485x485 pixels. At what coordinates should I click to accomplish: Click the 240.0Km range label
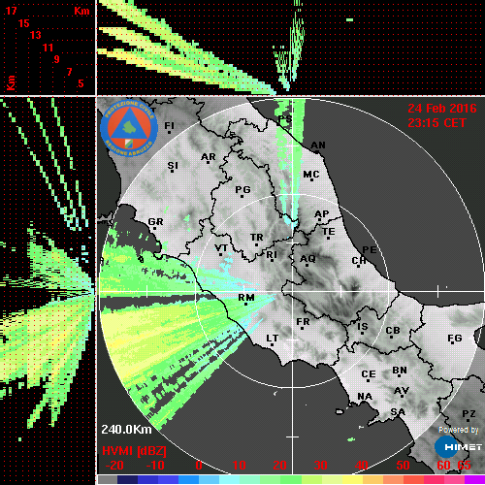126,430
